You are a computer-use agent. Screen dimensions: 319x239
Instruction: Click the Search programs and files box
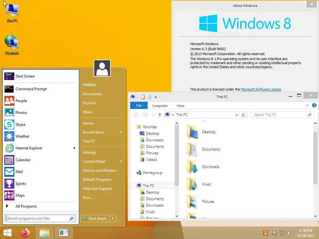click(40, 218)
